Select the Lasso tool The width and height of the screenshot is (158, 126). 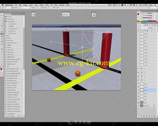(x=2, y=21)
